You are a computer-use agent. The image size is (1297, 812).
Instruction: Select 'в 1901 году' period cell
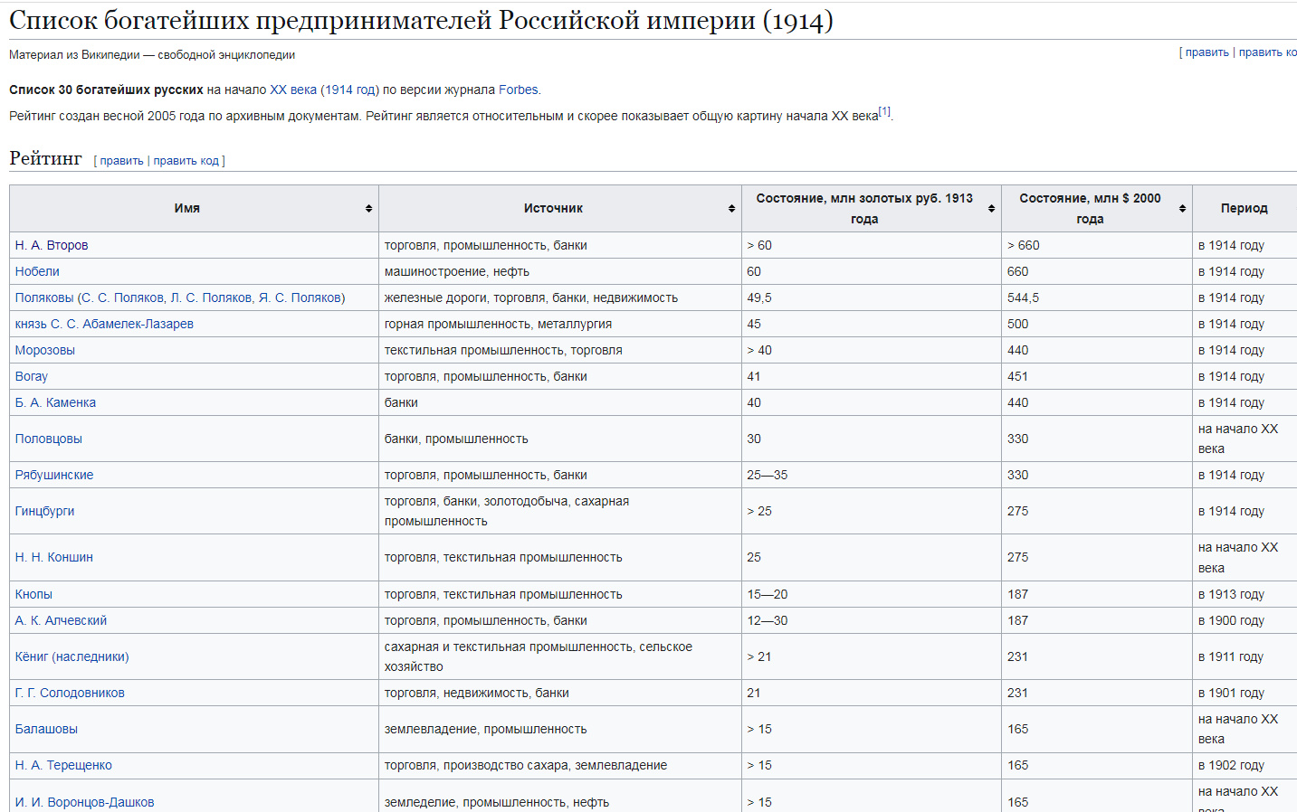tap(1245, 693)
